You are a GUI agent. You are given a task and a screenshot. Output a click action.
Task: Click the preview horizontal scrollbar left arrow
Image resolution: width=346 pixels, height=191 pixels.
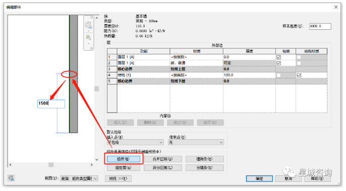[x=10, y=165]
